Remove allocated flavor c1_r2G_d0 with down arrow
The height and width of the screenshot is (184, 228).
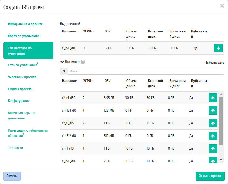coord(218,48)
